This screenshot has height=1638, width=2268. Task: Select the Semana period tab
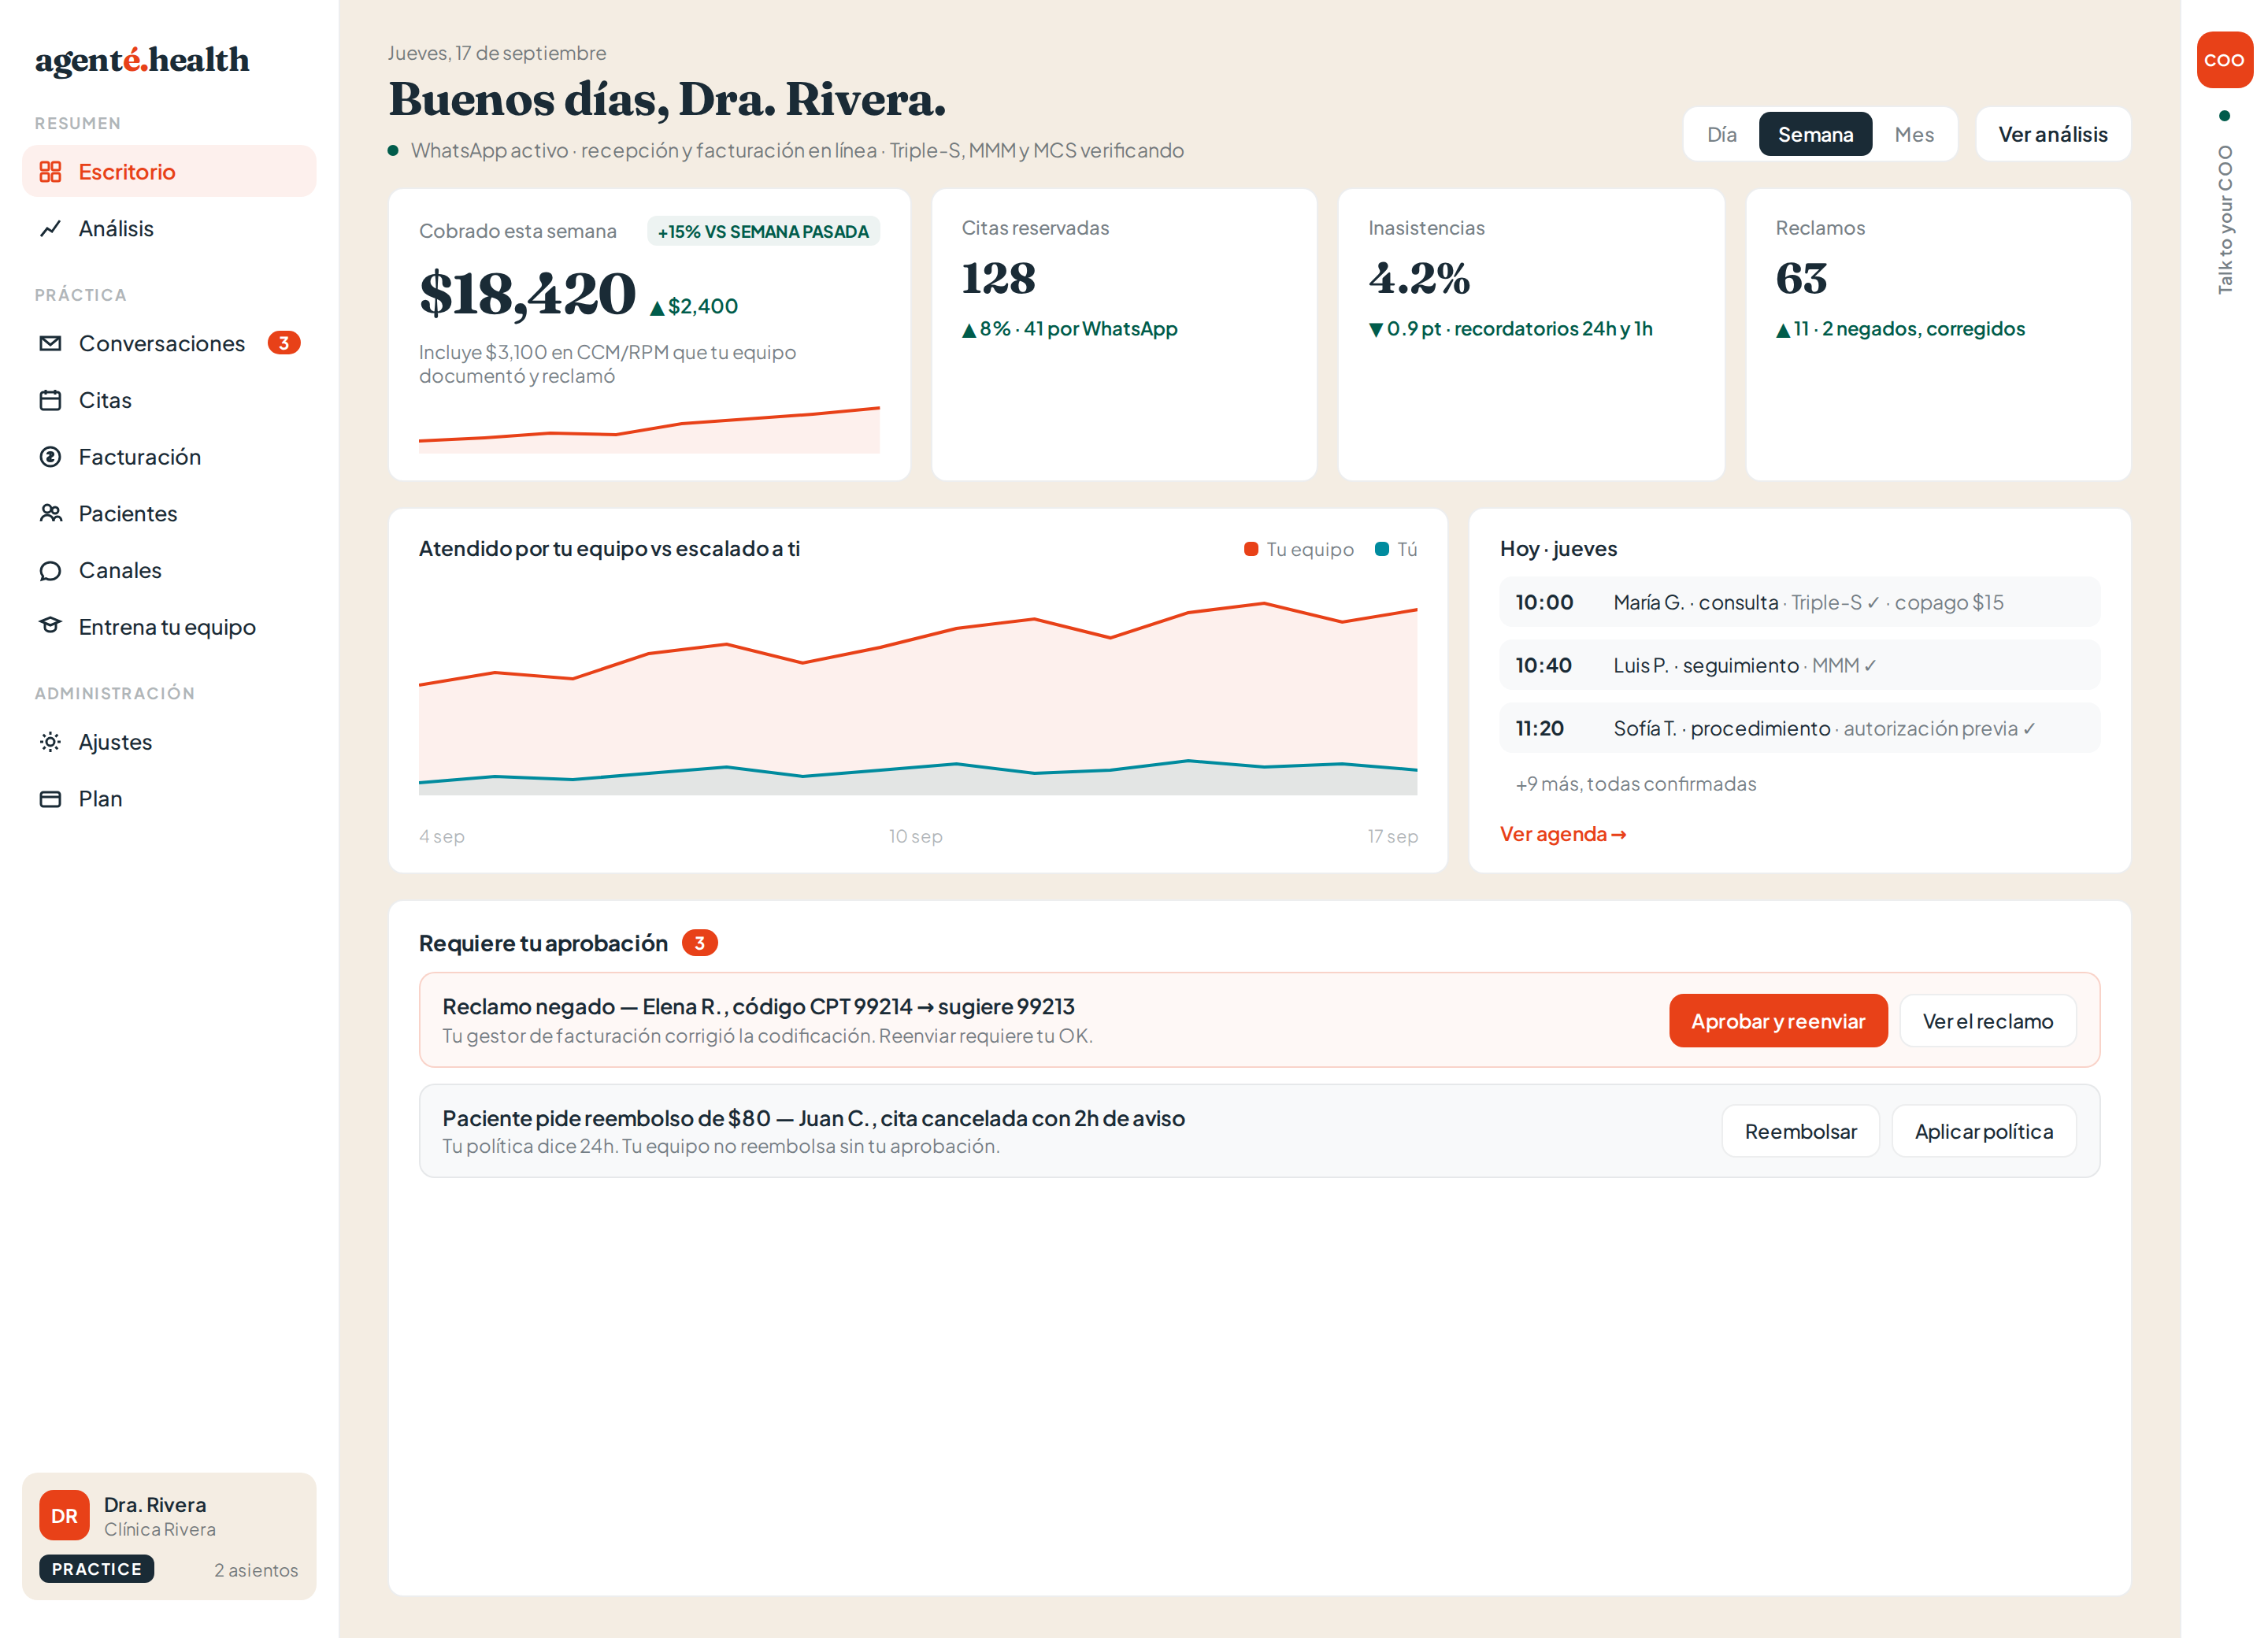coord(1815,134)
